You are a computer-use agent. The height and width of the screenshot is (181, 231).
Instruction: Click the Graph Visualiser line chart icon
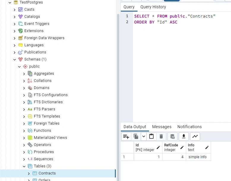[195, 136]
